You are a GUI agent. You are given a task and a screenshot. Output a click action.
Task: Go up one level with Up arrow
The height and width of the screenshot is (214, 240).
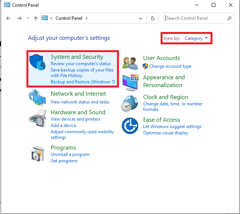(35, 18)
